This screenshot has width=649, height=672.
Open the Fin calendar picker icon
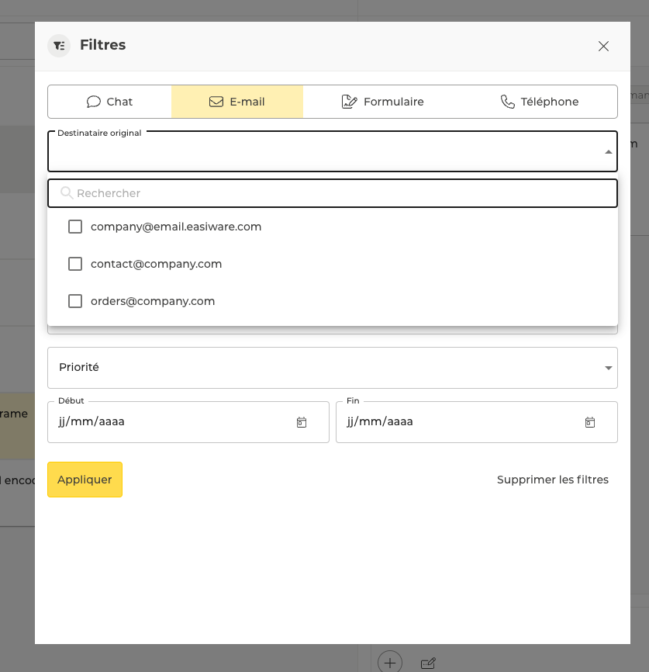(x=590, y=422)
